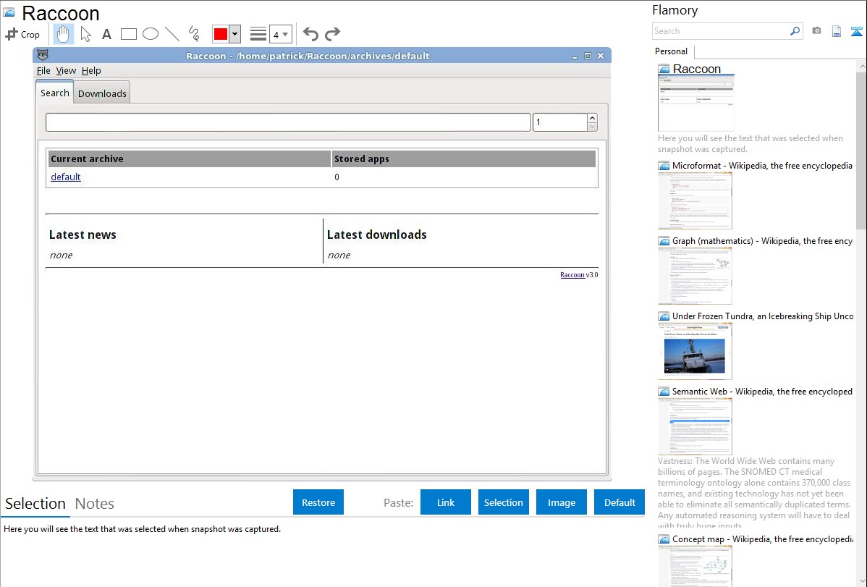867x587 pixels.
Task: Increase the page number with the up arrow
Action: (592, 118)
